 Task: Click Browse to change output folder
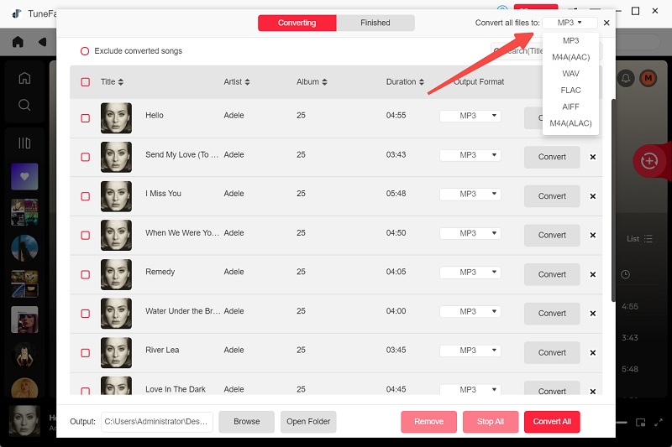click(246, 421)
